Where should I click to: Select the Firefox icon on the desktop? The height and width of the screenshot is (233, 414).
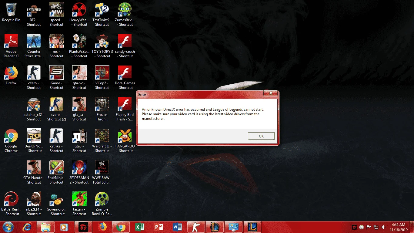click(x=11, y=76)
